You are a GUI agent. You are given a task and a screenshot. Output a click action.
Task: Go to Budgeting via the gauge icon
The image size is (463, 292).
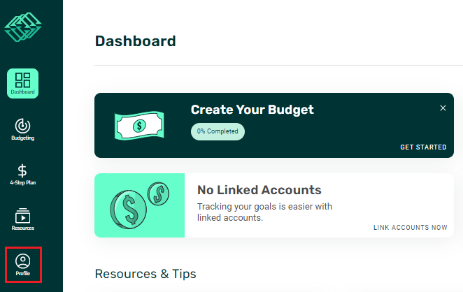(x=23, y=126)
